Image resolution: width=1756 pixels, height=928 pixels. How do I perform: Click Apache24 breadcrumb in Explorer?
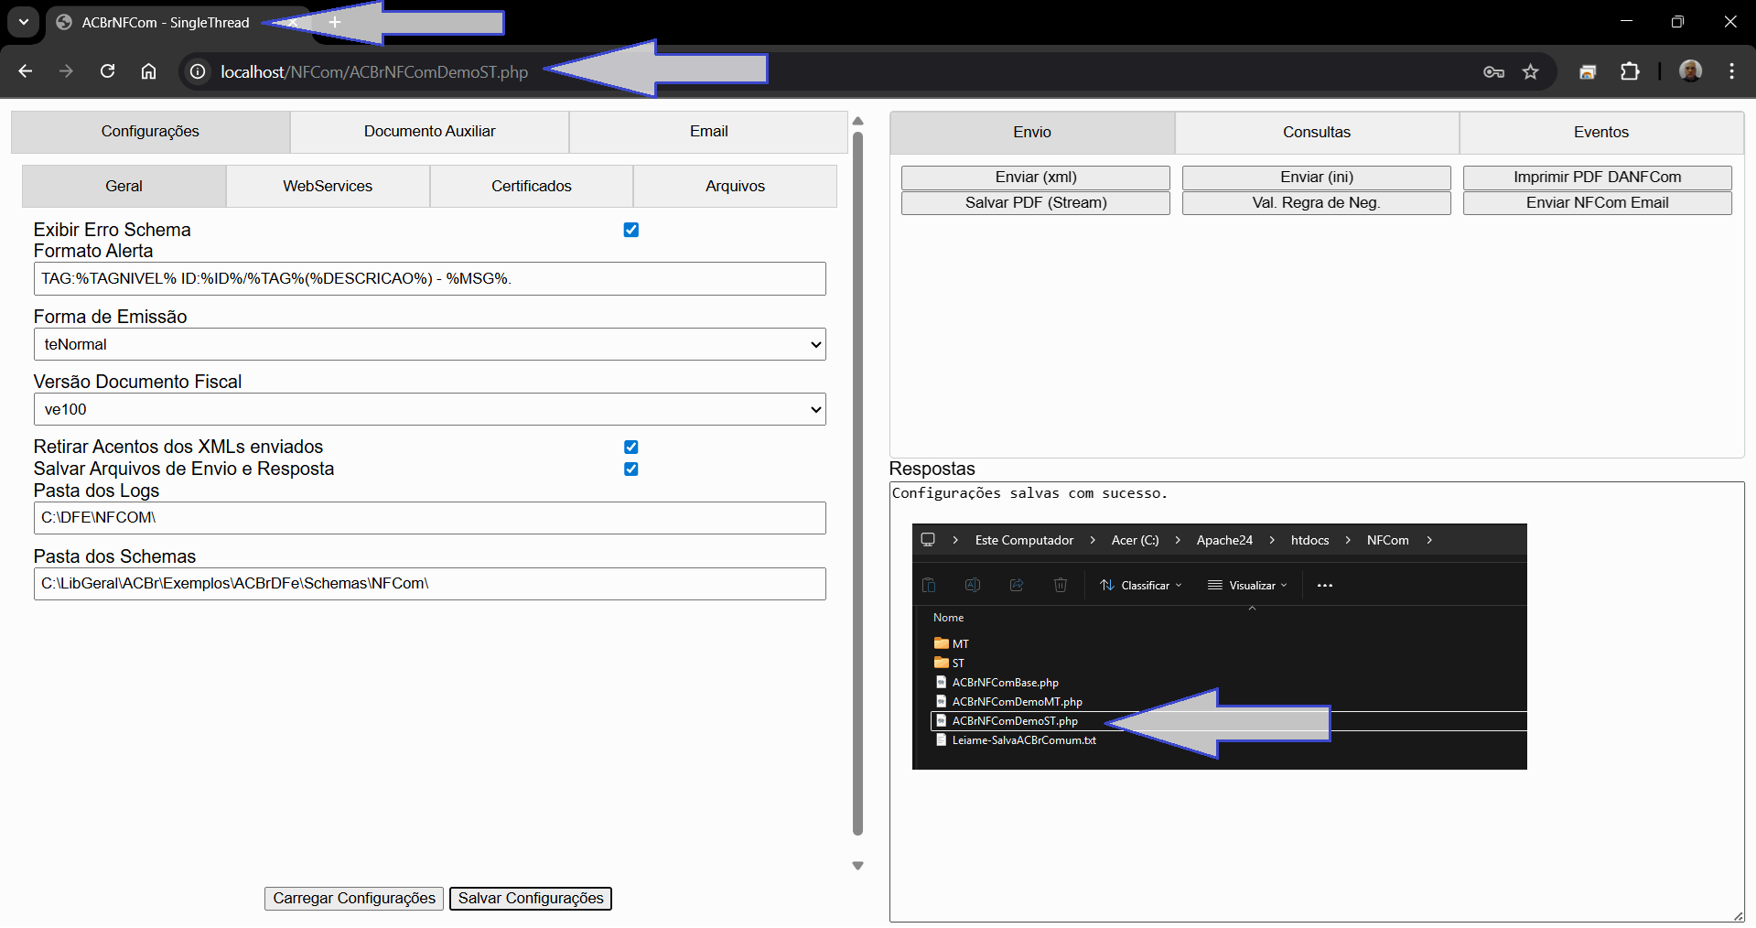(1224, 540)
